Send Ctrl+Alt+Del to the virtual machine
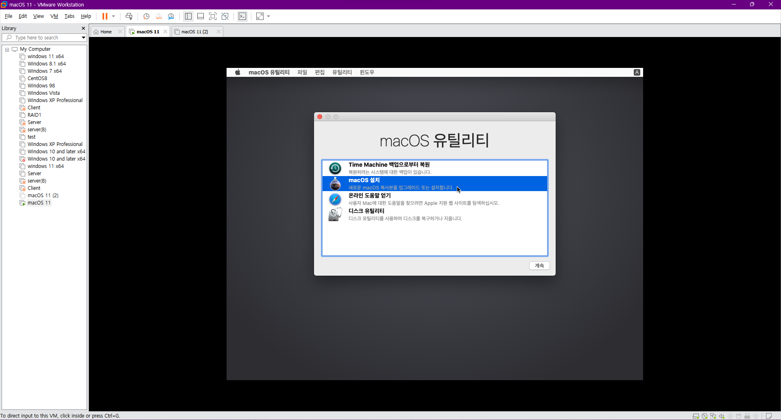The height and width of the screenshot is (420, 781). [x=129, y=16]
